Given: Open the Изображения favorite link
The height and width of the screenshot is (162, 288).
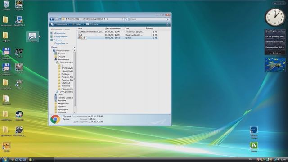Looking at the screenshot, I should [59, 36].
